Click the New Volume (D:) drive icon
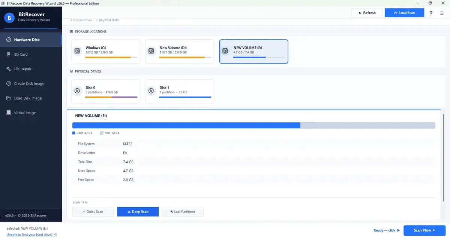Image resolution: width=450 pixels, height=239 pixels. (x=151, y=51)
